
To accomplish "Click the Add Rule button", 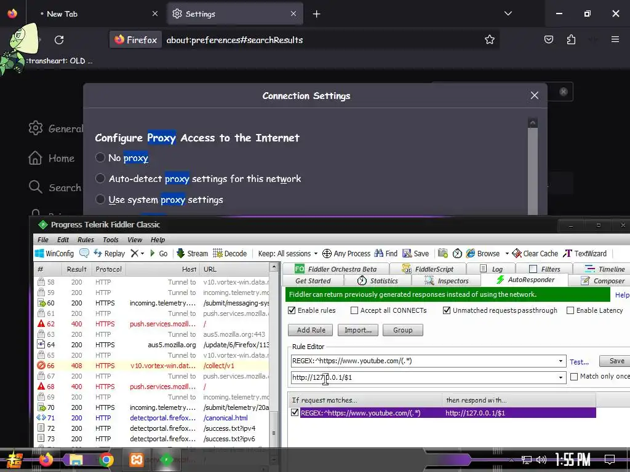I will coord(311,330).
